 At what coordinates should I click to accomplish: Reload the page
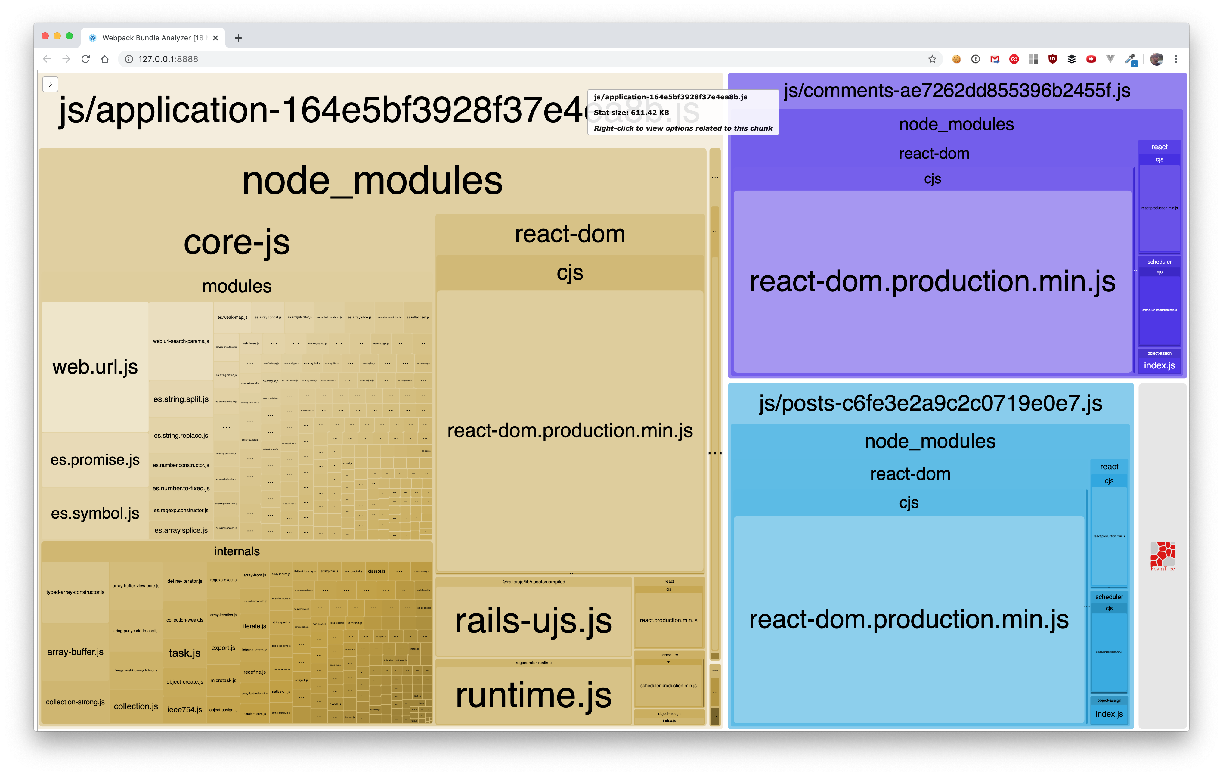point(85,59)
